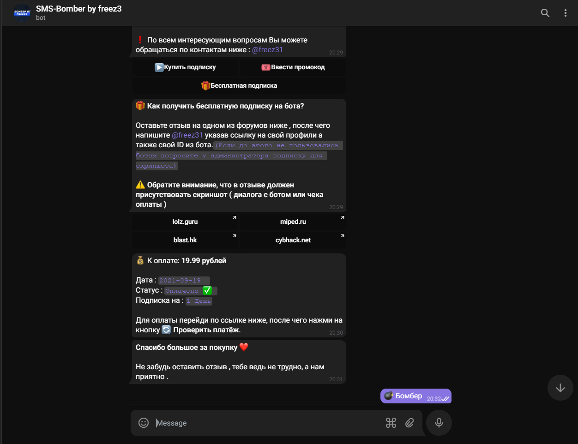Open the chat search magnifier icon

pyautogui.click(x=545, y=13)
